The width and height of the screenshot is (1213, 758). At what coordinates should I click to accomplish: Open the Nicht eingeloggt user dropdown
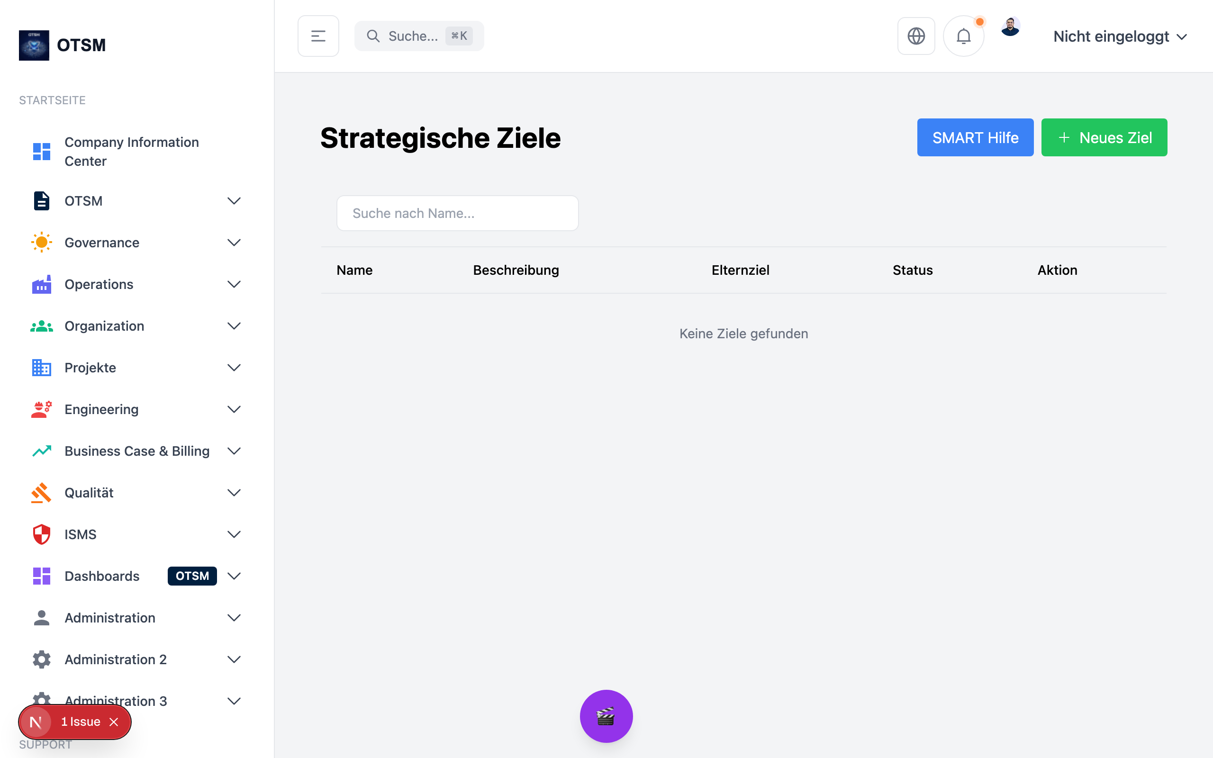point(1120,36)
